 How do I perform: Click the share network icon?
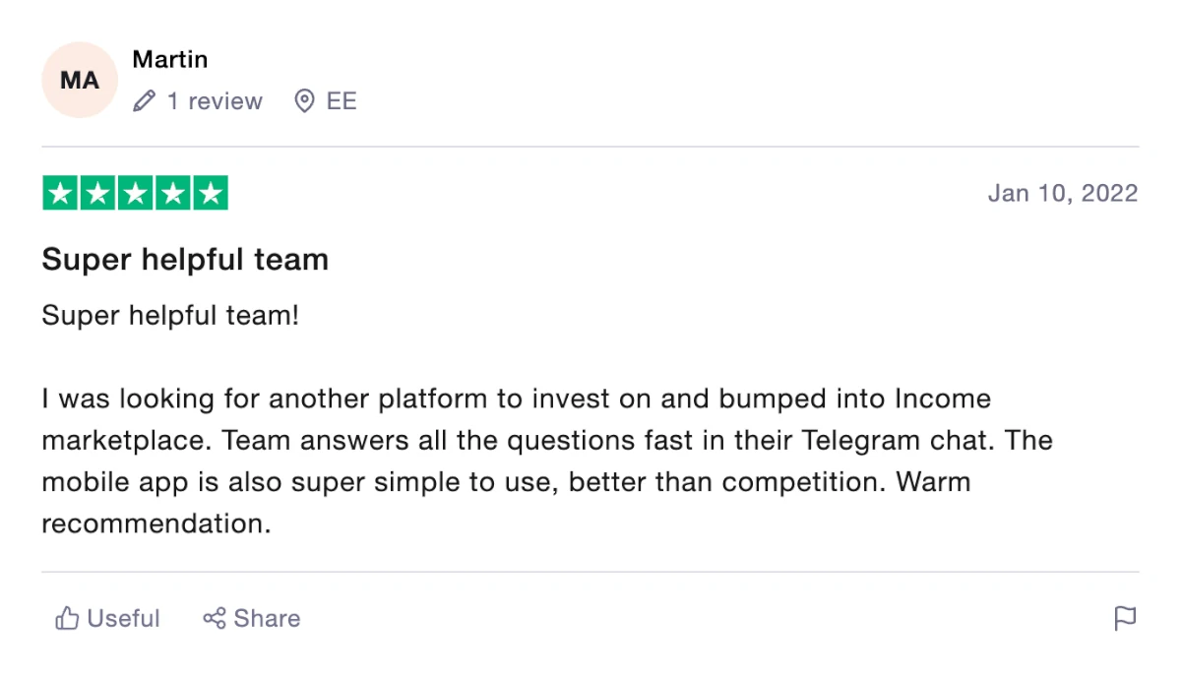(214, 618)
